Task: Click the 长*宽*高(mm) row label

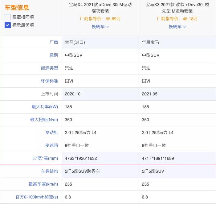Action: 45,158
